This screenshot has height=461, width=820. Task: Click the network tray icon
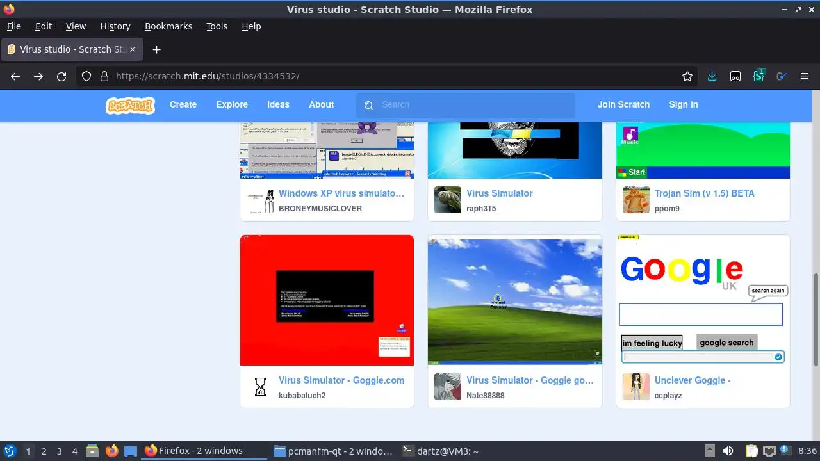point(769,451)
